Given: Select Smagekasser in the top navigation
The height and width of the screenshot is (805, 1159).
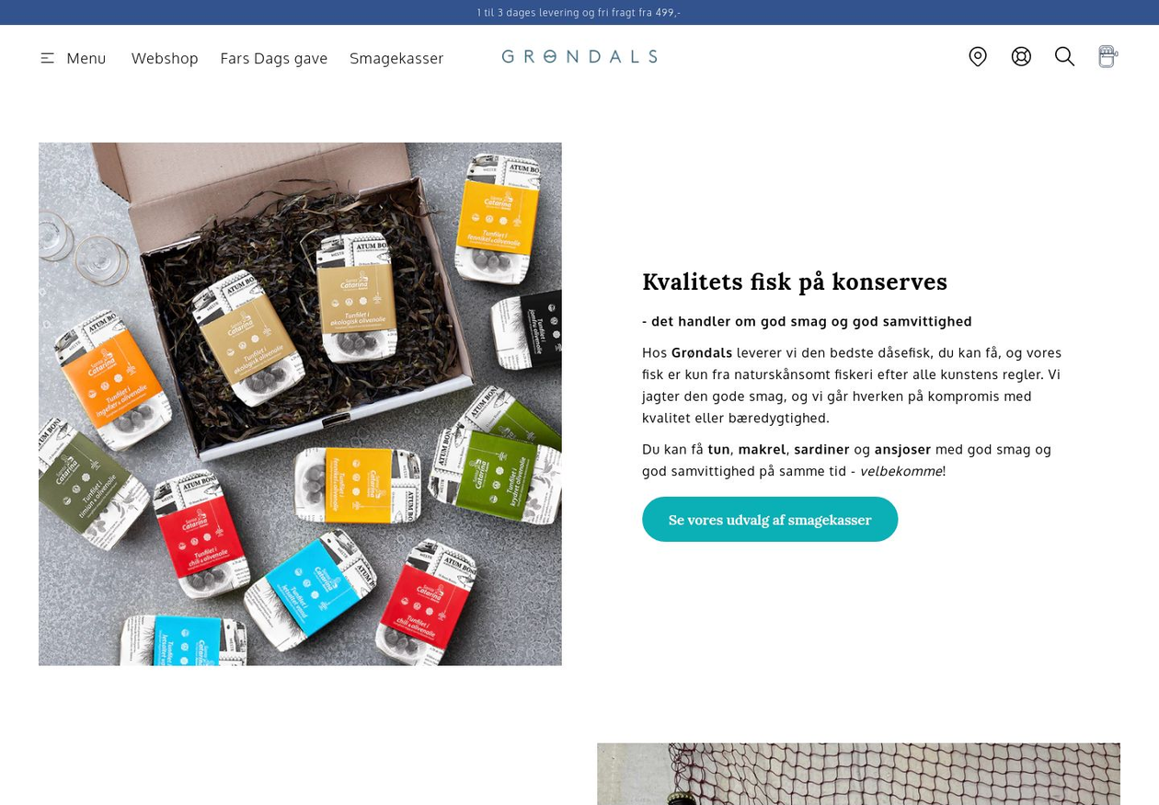Looking at the screenshot, I should 396,58.
